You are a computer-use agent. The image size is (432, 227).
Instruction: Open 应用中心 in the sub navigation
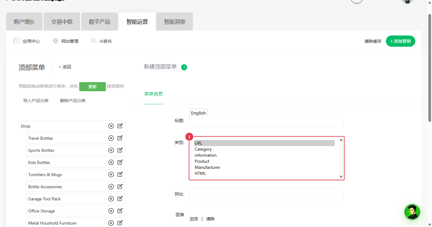tap(27, 41)
